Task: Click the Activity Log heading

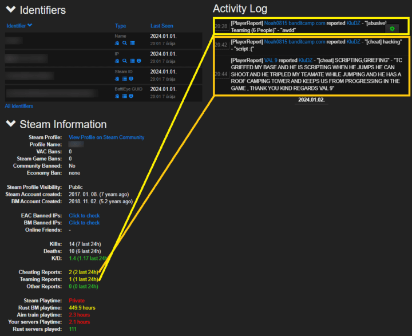Action: (x=240, y=9)
